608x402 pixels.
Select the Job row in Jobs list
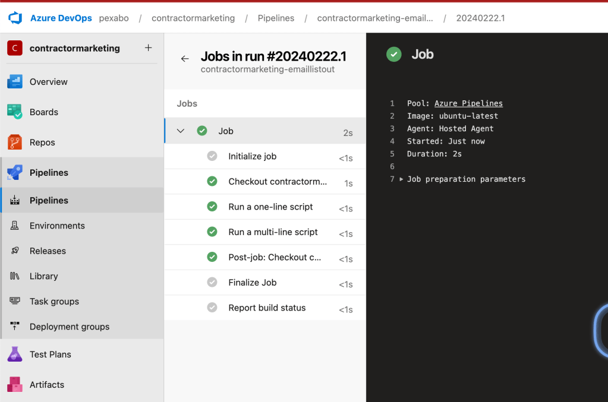[265, 131]
